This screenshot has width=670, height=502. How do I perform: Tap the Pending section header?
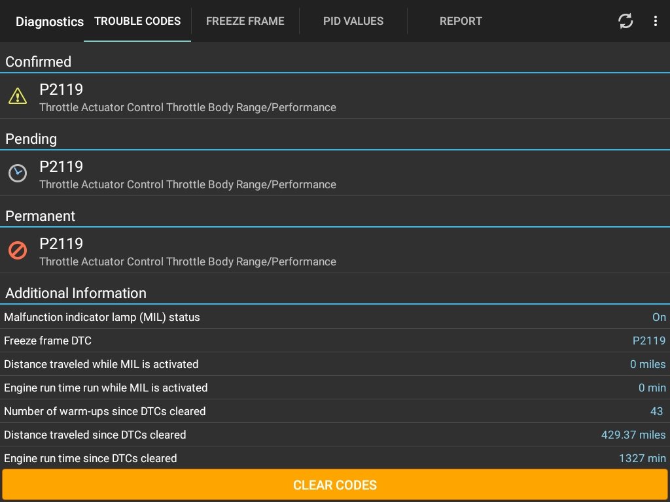tap(31, 139)
